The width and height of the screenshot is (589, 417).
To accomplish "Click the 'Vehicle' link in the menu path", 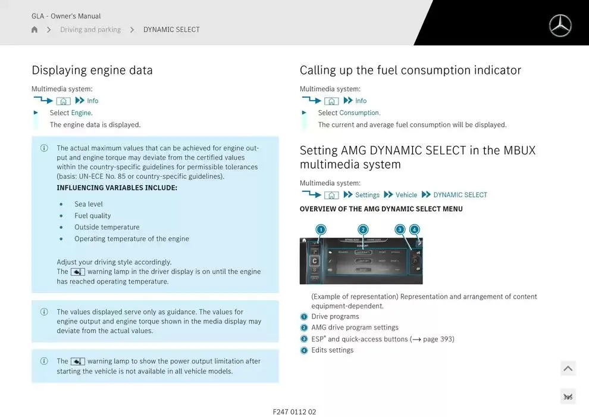I will click(406, 195).
